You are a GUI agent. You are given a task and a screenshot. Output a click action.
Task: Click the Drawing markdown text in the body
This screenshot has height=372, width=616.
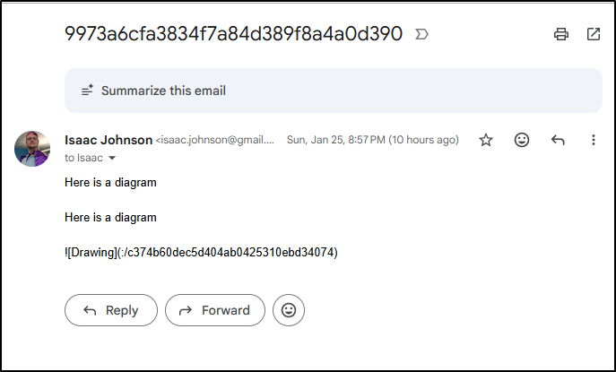click(x=201, y=253)
